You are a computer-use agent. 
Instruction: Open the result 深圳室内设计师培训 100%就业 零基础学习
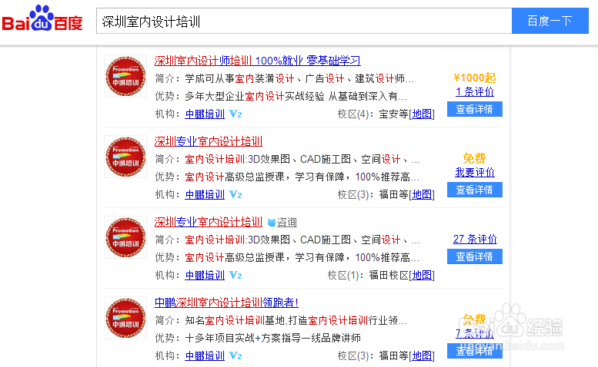[x=257, y=61]
